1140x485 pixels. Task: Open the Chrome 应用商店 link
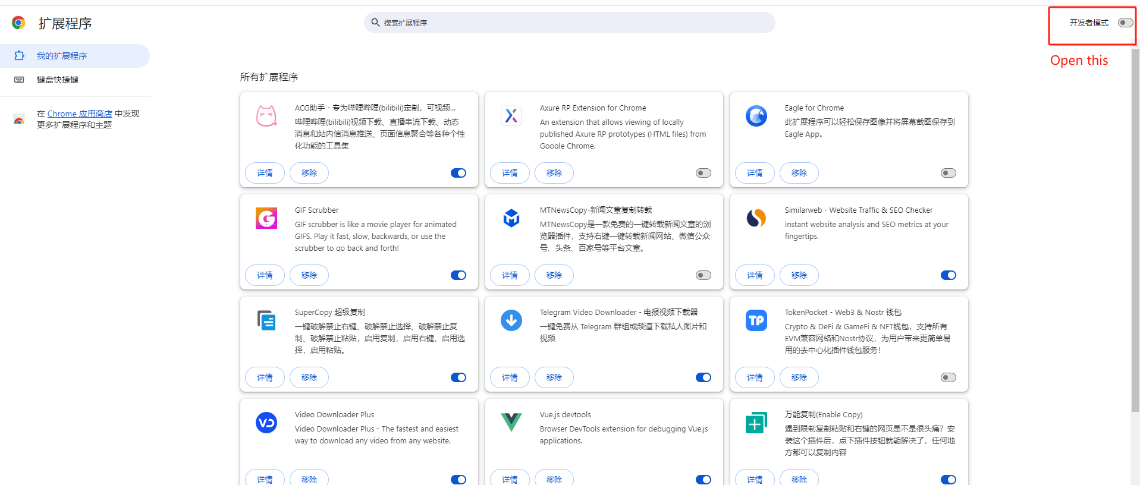click(x=80, y=114)
